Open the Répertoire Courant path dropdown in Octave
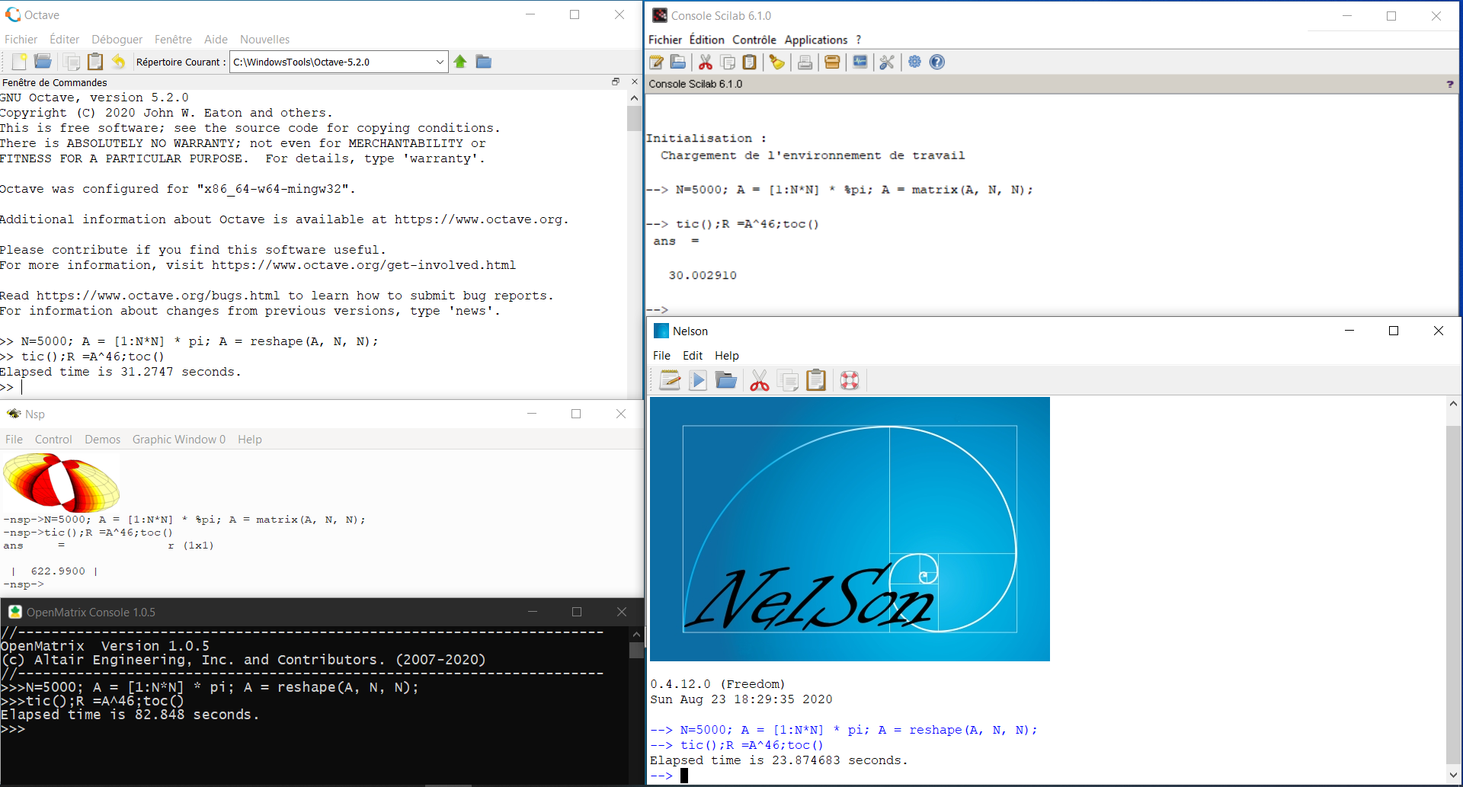Image resolution: width=1463 pixels, height=787 pixels. click(x=440, y=62)
